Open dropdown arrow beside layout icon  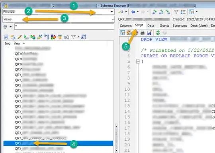click(197, 12)
